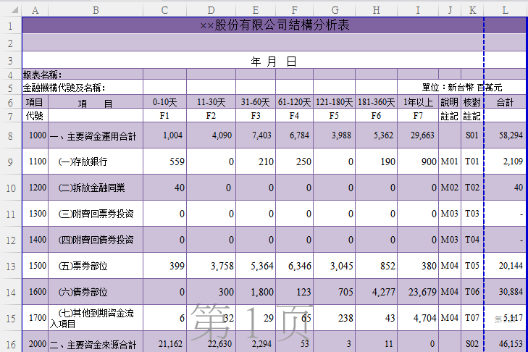
Task: Select column C header
Action: (x=165, y=9)
